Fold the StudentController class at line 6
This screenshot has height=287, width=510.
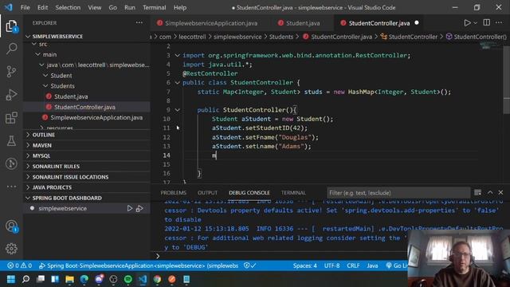coord(177,83)
